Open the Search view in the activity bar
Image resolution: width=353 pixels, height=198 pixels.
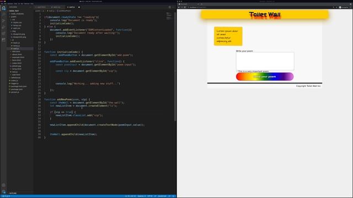click(x=4, y=14)
